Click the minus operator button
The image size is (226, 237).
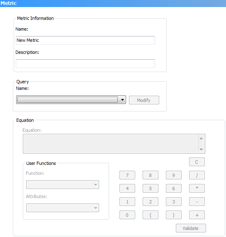pyautogui.click(x=197, y=202)
